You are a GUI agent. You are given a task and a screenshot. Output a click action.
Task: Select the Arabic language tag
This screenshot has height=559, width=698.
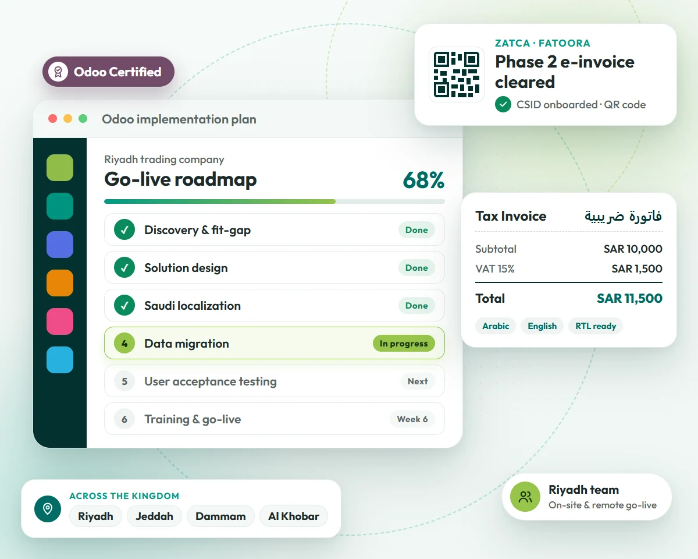click(496, 326)
